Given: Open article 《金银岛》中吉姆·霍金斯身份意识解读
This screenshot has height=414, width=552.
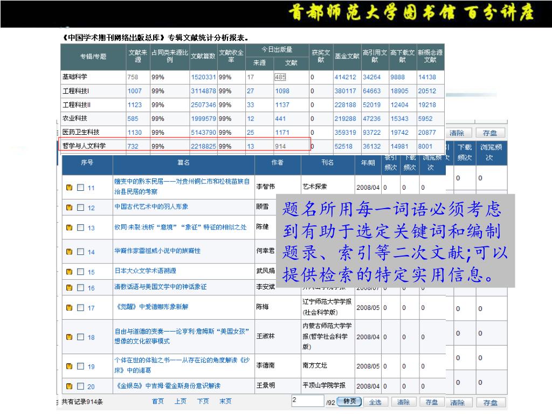Looking at the screenshot, I should 168,385.
